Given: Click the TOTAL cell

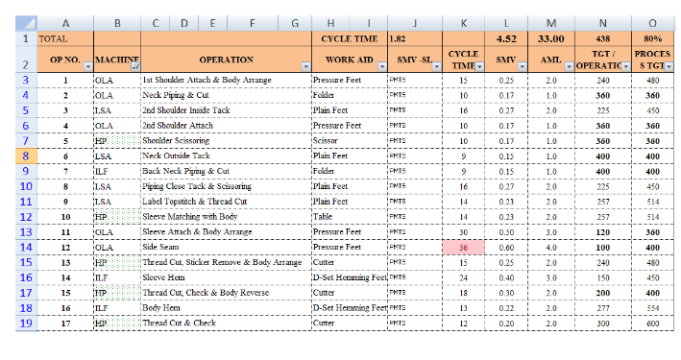Looking at the screenshot, I should coord(65,38).
